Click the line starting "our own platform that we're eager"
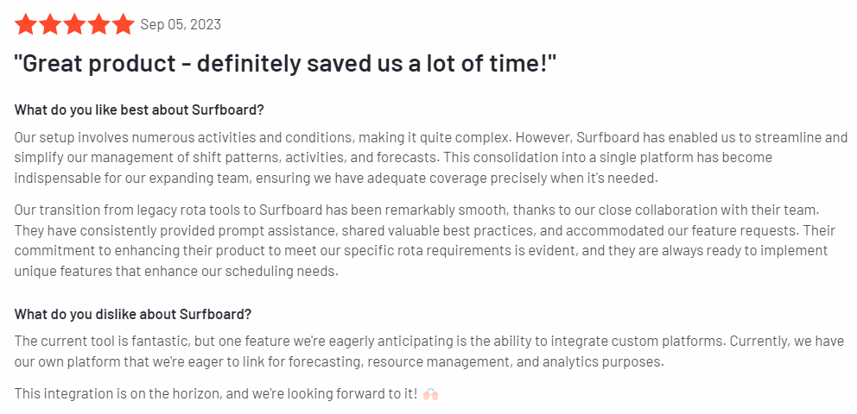 (x=339, y=361)
